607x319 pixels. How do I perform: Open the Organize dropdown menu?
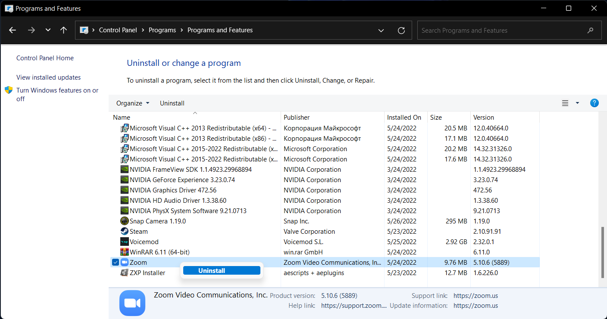coord(133,103)
